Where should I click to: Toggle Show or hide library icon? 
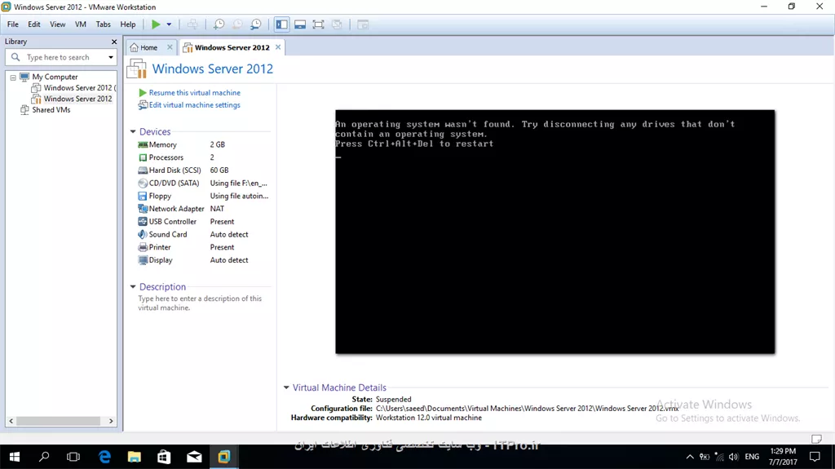tap(281, 24)
